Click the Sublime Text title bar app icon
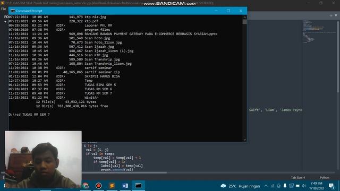 [2, 3]
